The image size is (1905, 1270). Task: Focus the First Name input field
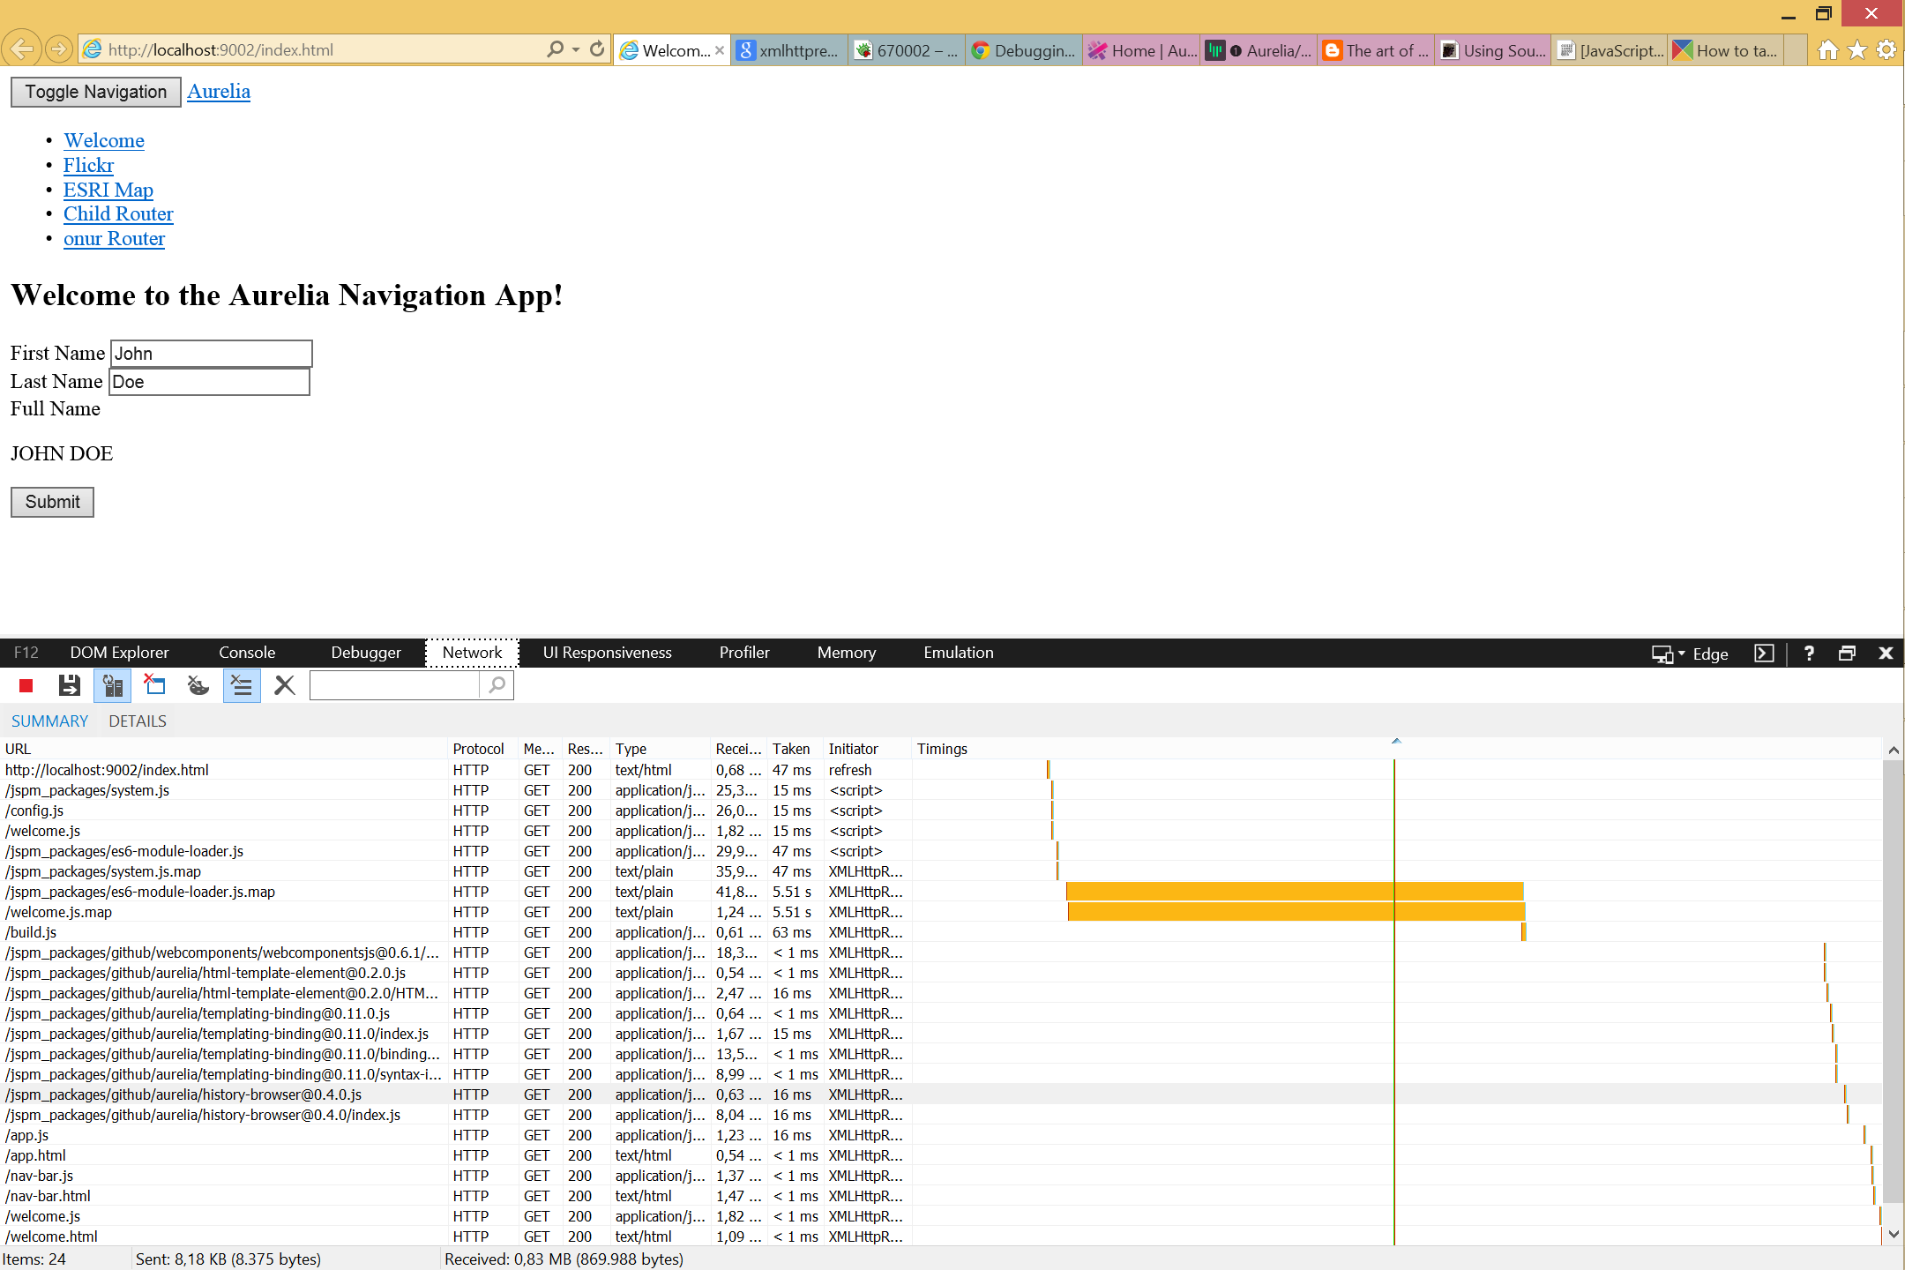pyautogui.click(x=212, y=354)
